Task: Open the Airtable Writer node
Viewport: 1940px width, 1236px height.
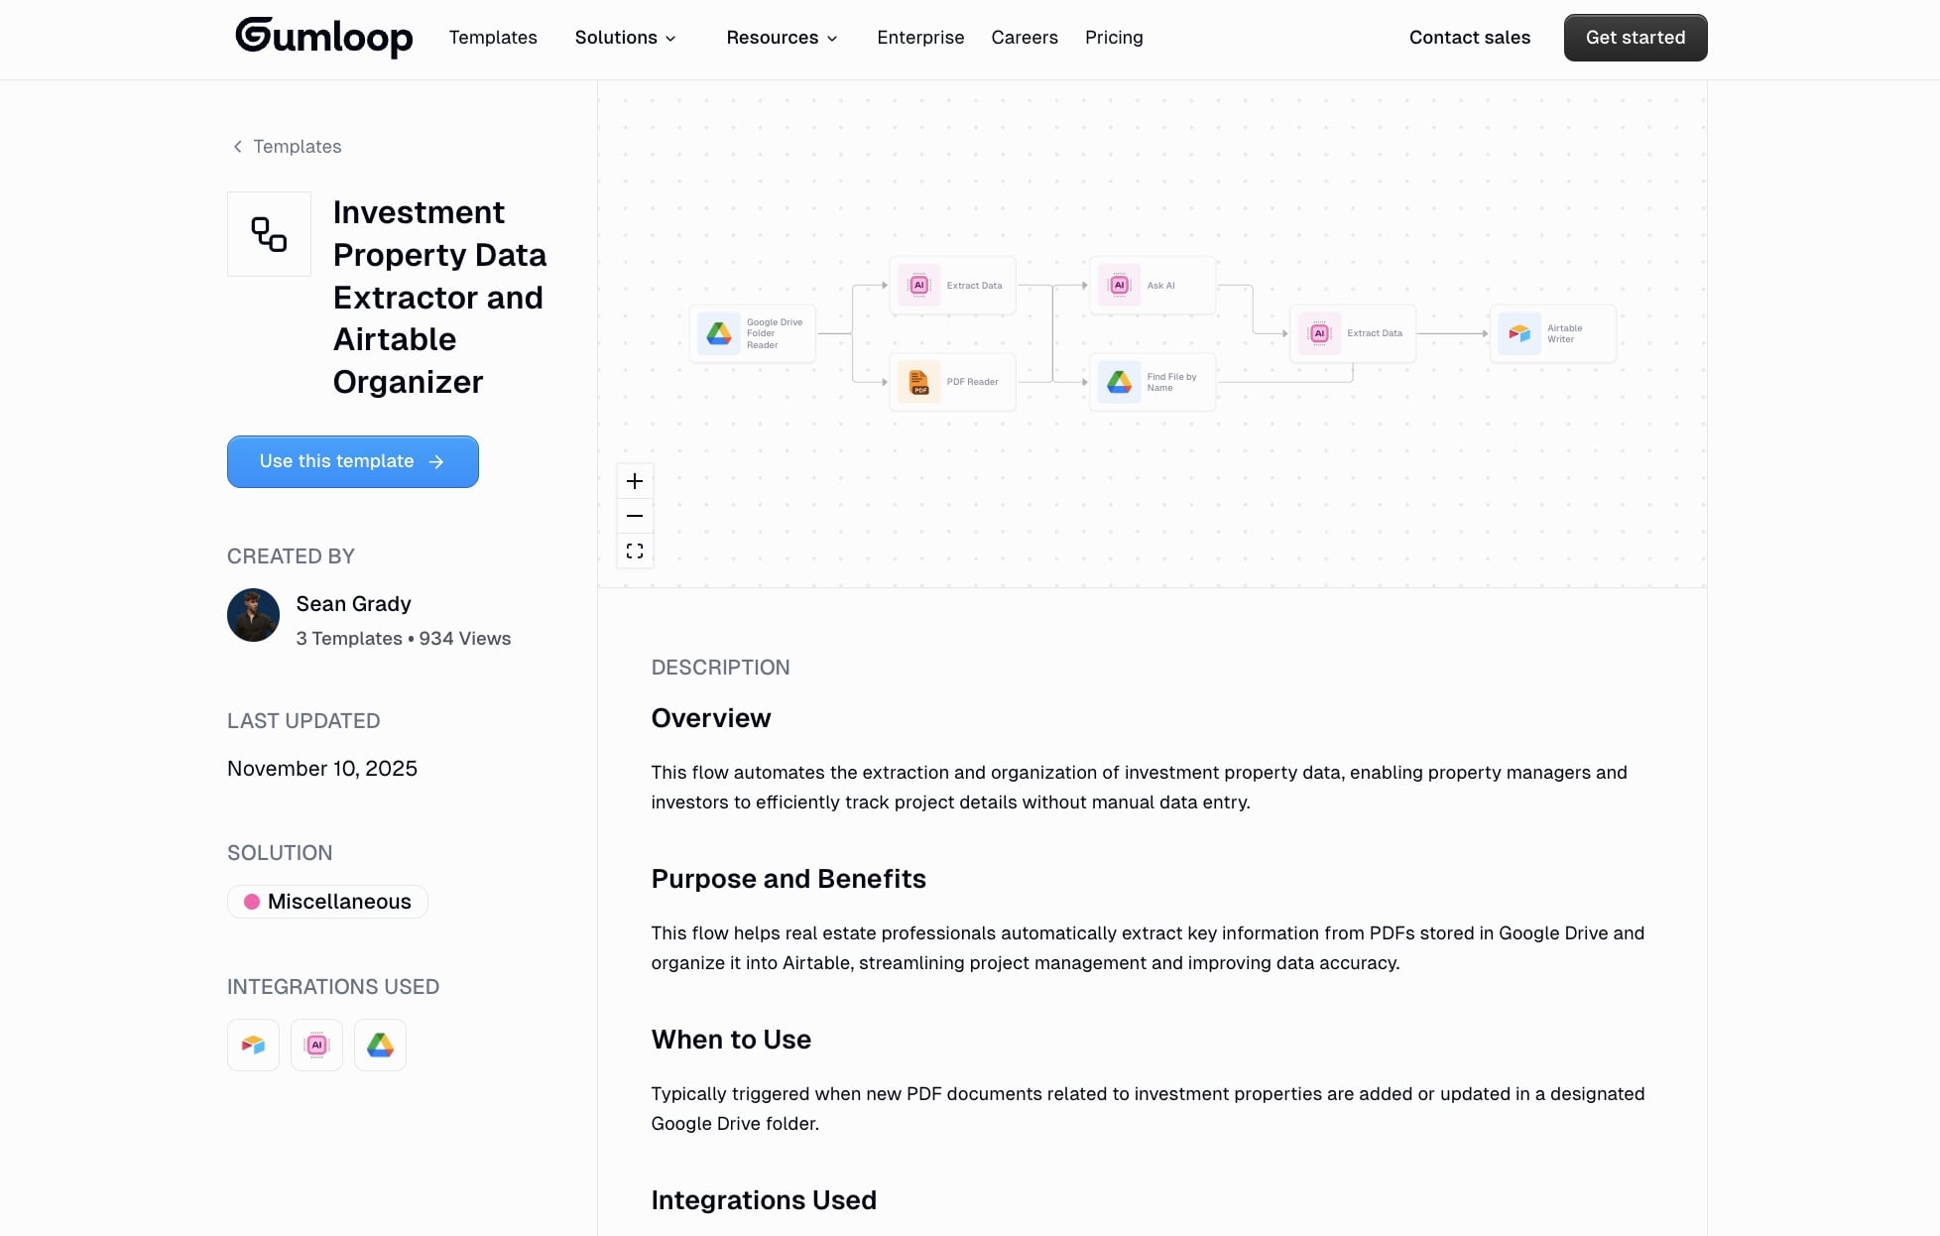Action: point(1552,333)
